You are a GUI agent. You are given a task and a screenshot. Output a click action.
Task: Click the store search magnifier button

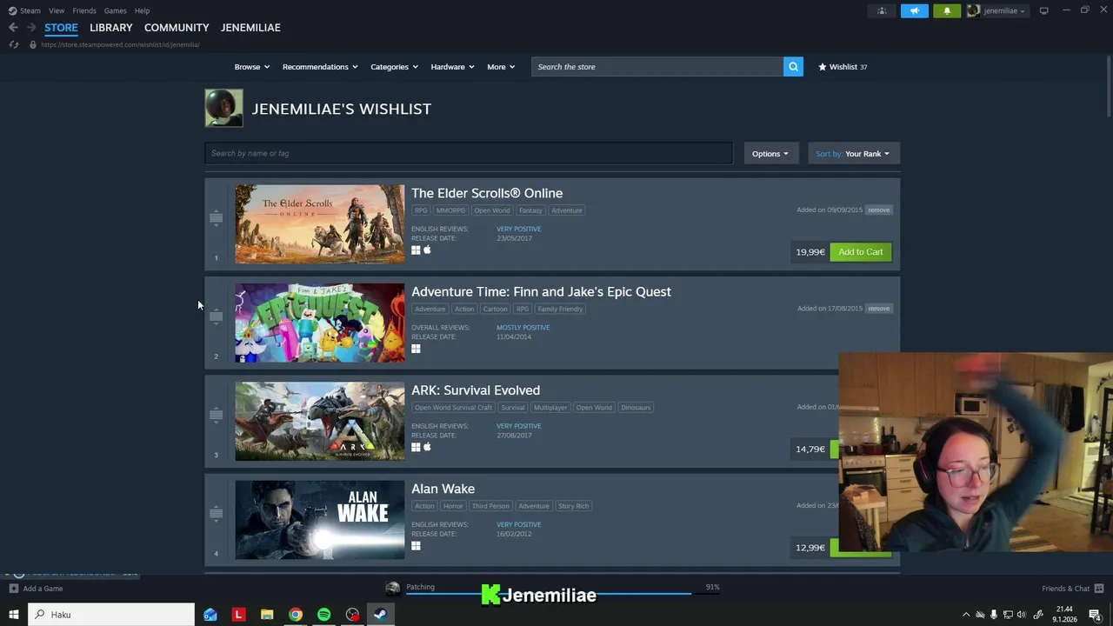[793, 67]
